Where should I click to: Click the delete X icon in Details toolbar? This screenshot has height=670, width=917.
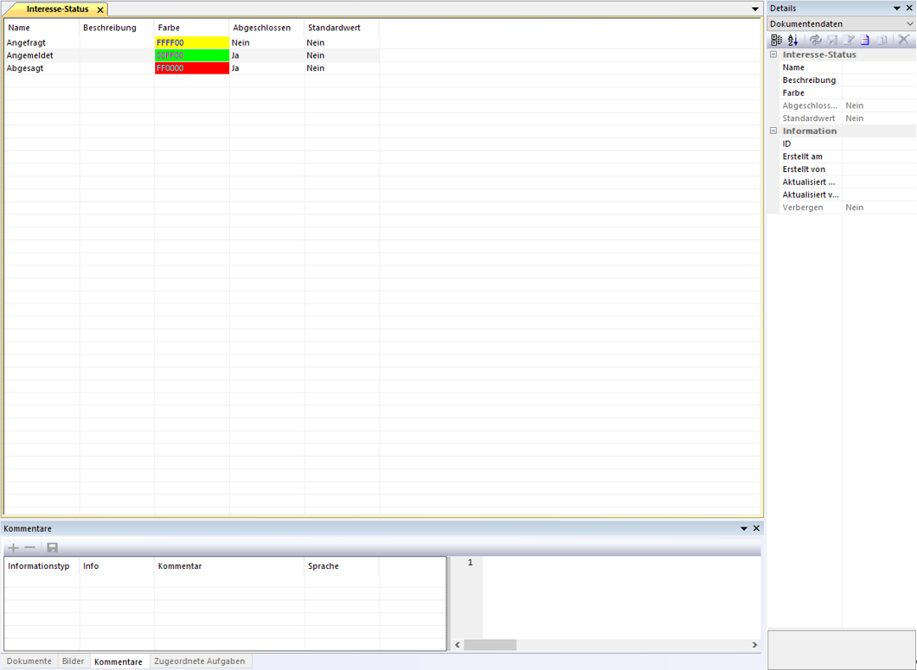[x=904, y=40]
